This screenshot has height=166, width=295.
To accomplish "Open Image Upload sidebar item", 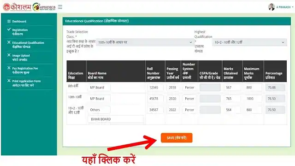I will tap(21, 57).
